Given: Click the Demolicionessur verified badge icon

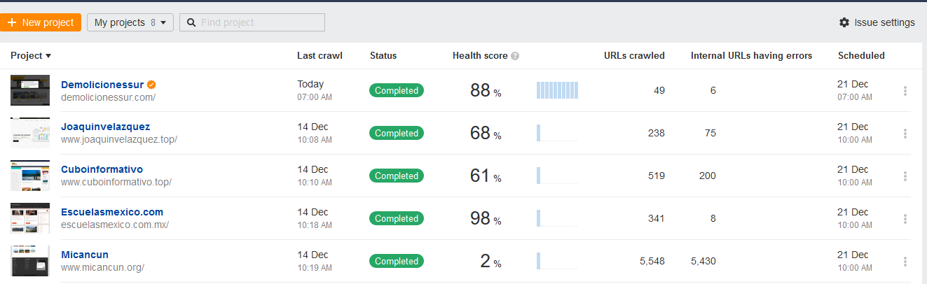Looking at the screenshot, I should coord(151,85).
